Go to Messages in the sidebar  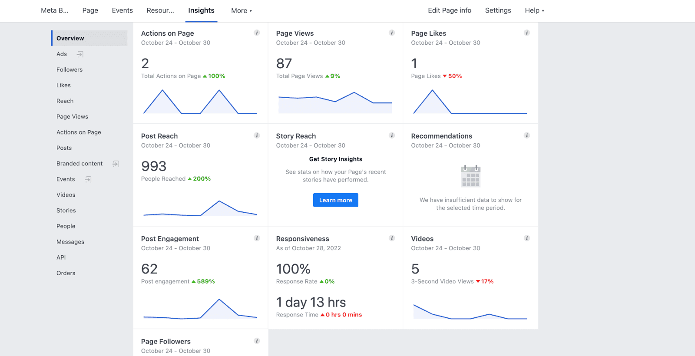point(70,242)
